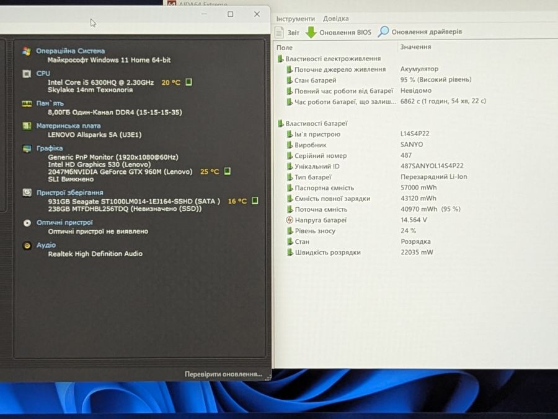Select the Ім'я пристрою row
The image size is (558, 419).
(358, 134)
